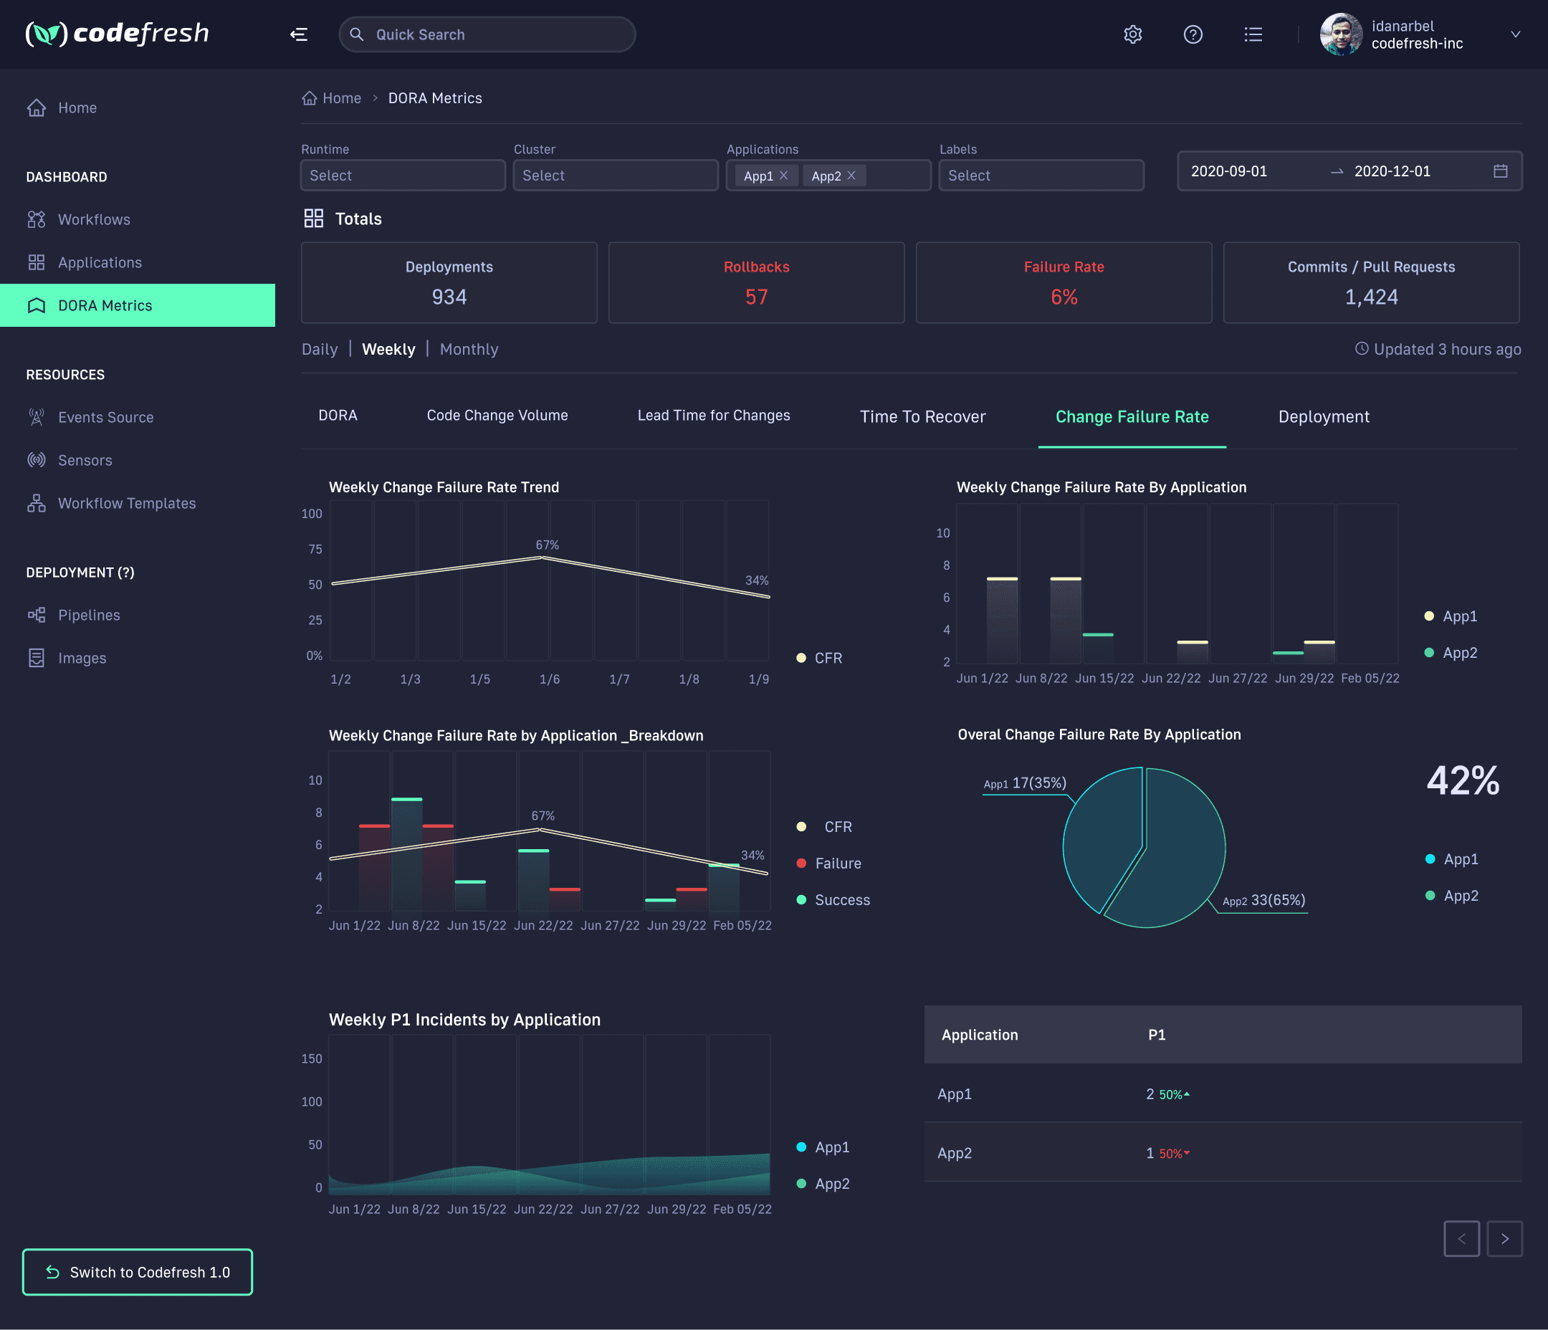This screenshot has width=1548, height=1330.
Task: Open the date range calendar icon
Action: click(1499, 171)
